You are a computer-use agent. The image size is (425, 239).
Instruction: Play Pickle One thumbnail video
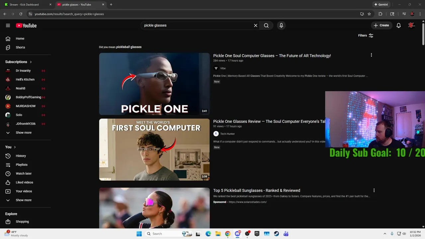coord(154,84)
